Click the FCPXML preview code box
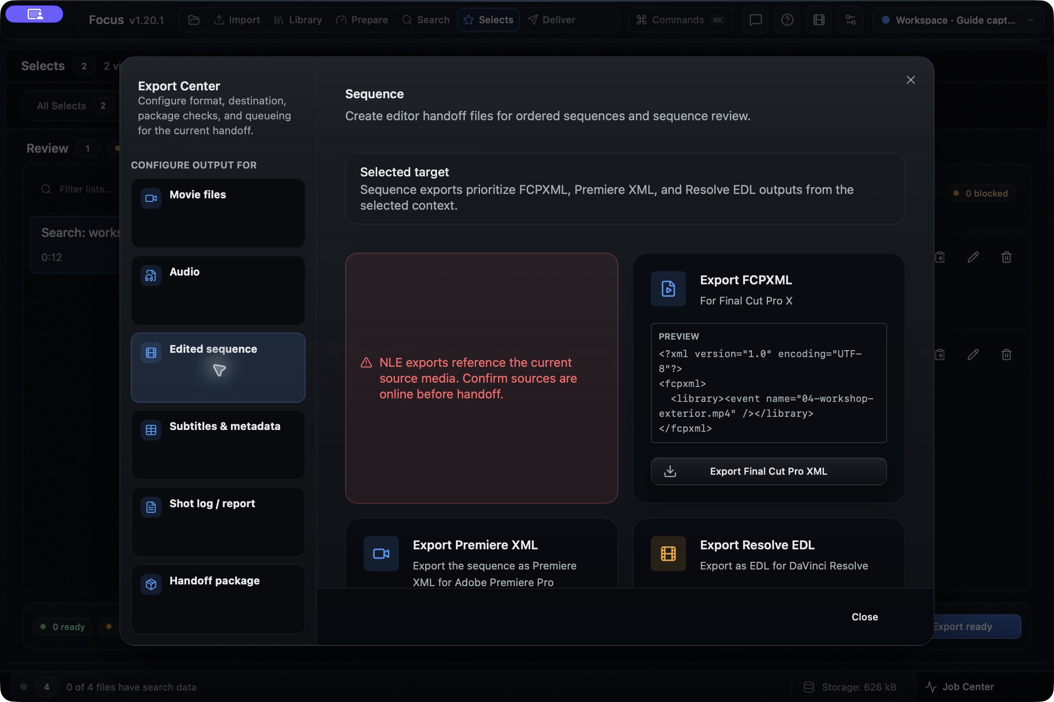Viewport: 1054px width, 702px height. 769,383
